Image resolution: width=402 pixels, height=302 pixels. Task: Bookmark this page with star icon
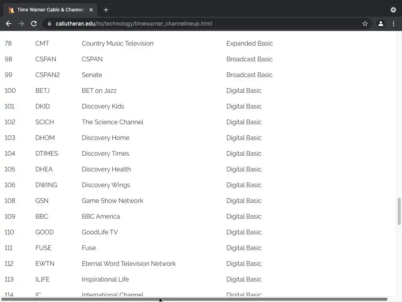click(365, 24)
